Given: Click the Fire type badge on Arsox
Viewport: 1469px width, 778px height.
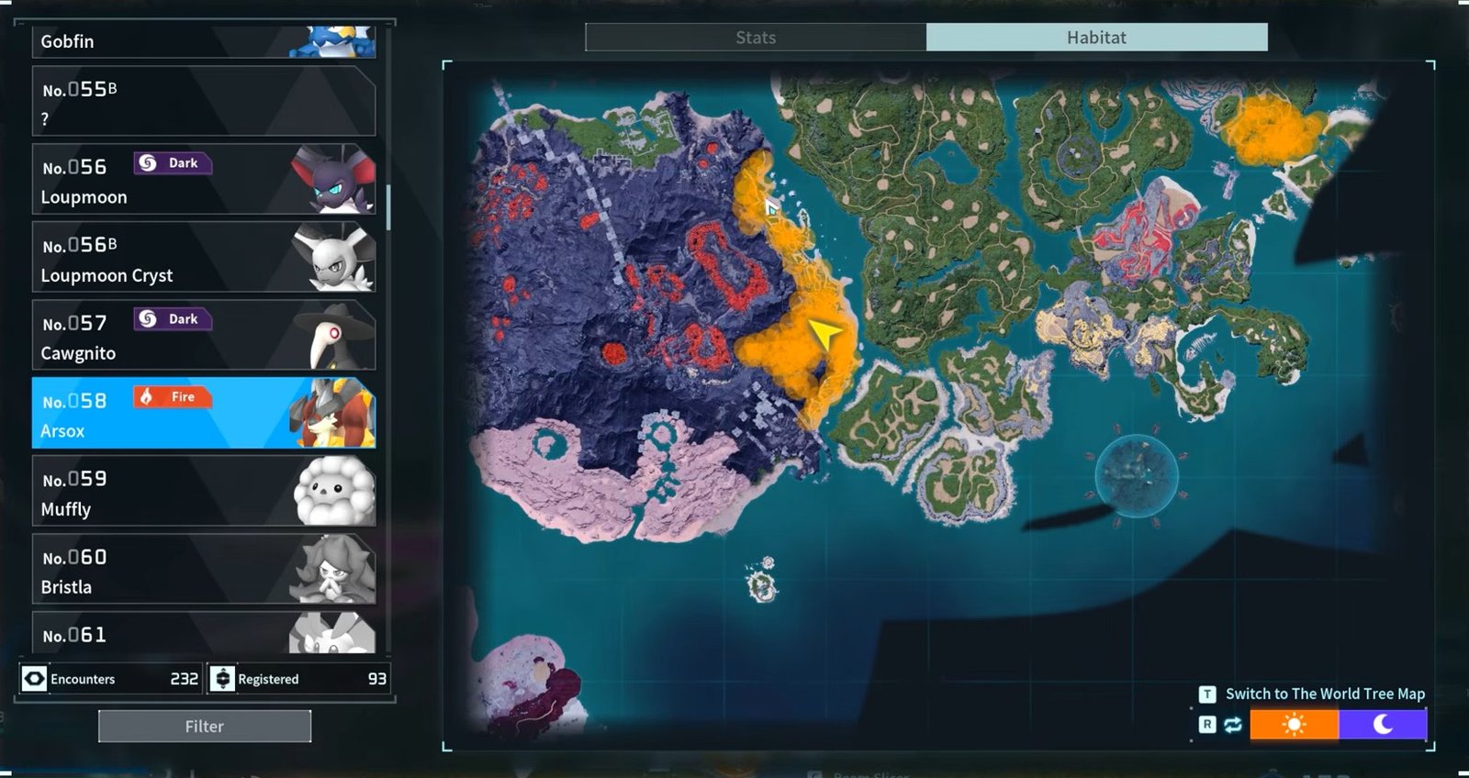Looking at the screenshot, I should coord(174,397).
